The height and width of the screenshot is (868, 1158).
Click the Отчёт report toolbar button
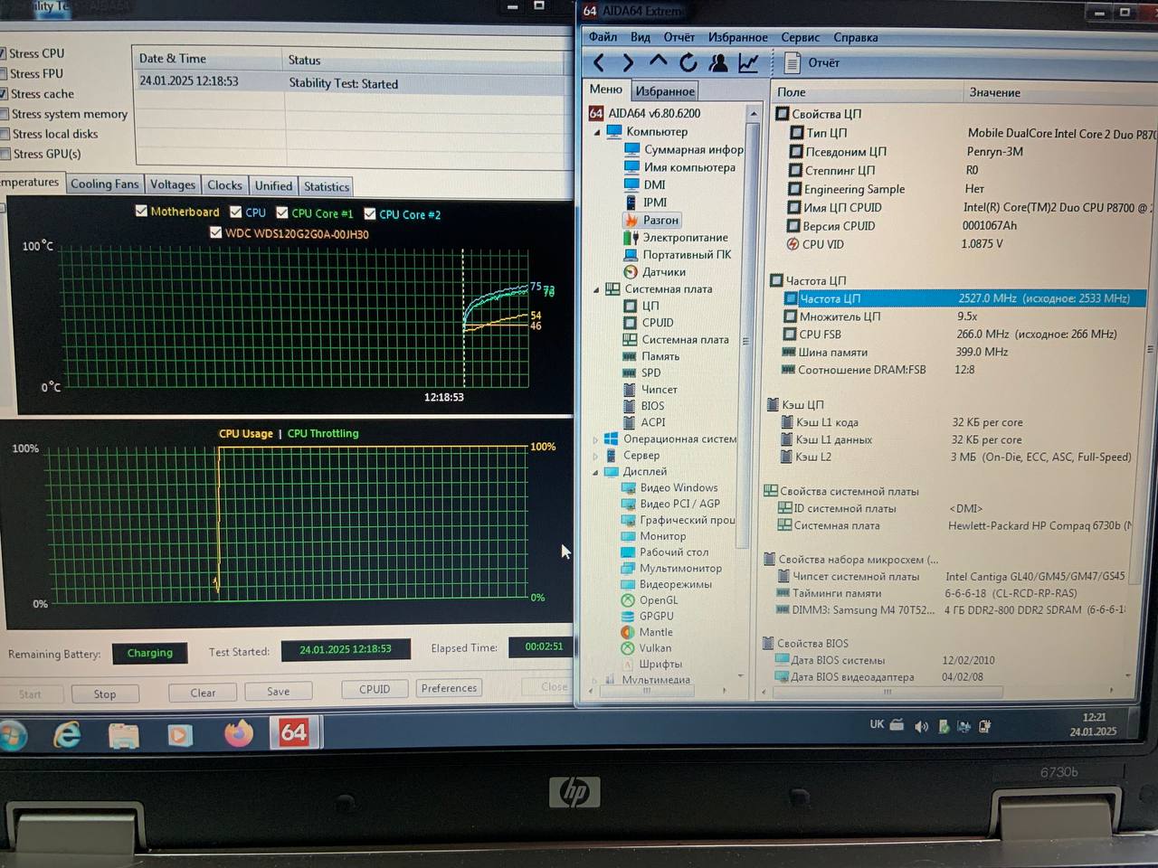coord(812,62)
